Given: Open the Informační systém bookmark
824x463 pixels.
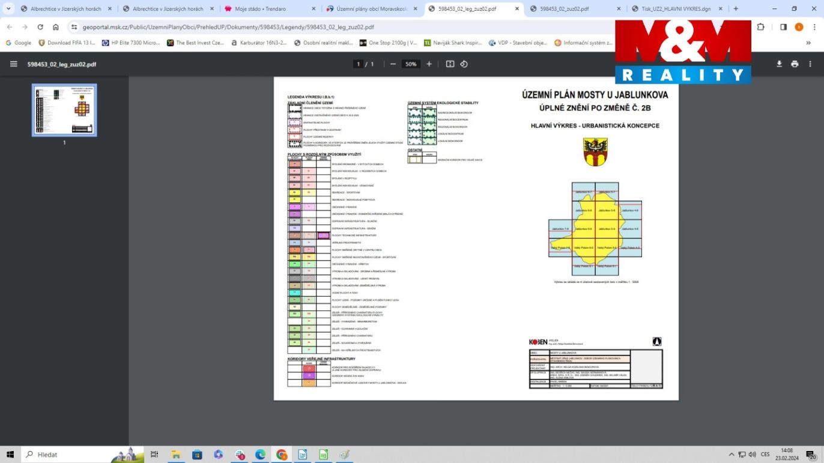Looking at the screenshot, I should point(583,43).
